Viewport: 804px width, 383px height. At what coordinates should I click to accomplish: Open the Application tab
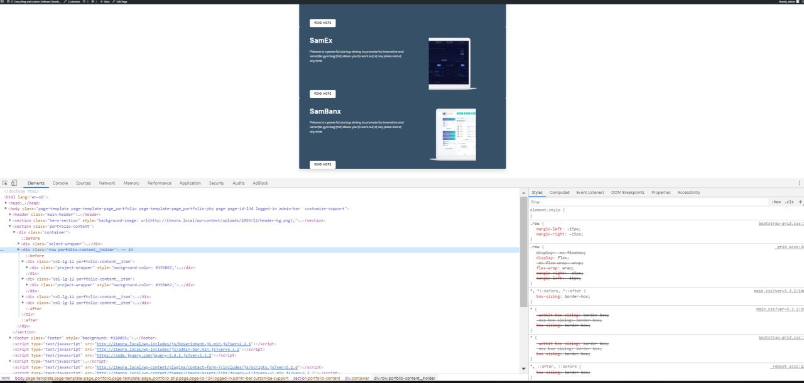pos(190,183)
